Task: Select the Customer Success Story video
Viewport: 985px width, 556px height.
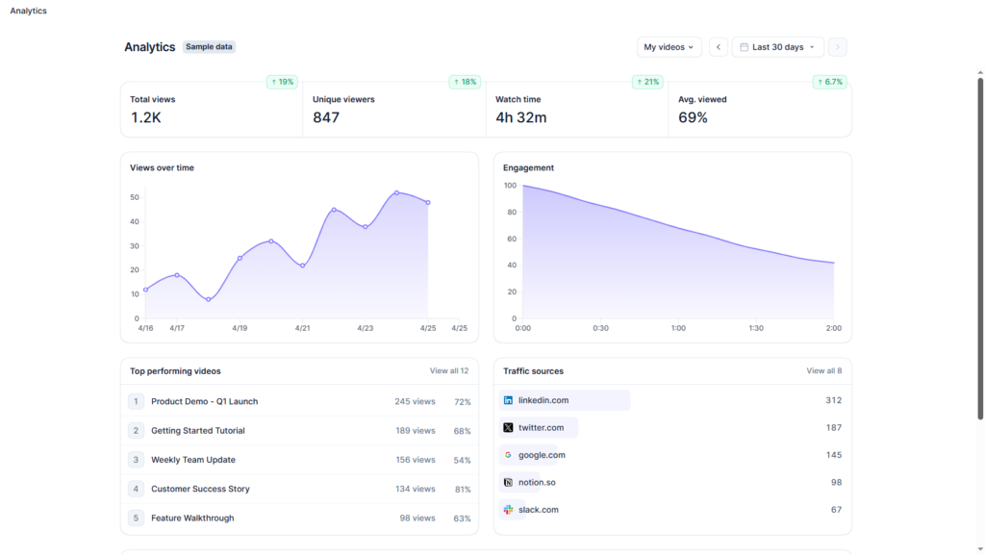Action: point(200,489)
